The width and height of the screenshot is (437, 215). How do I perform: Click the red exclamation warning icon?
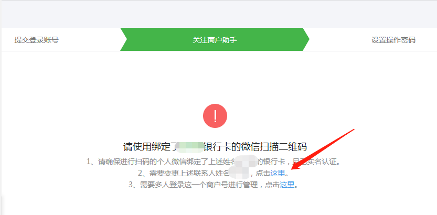215,116
